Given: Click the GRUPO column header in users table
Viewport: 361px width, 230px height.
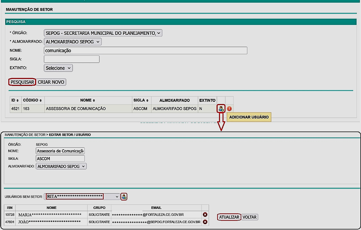Looking at the screenshot, I should coord(99,208).
